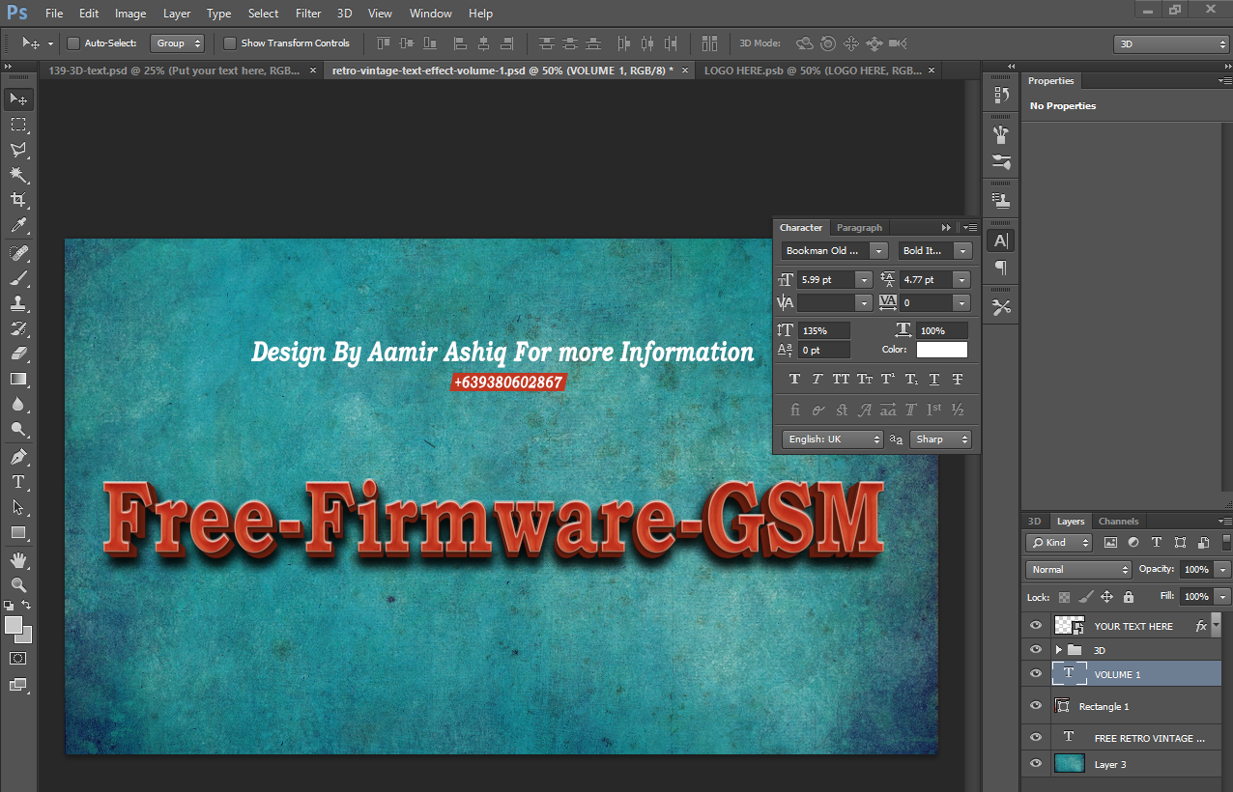Viewport: 1233px width, 792px height.
Task: Enable the Auto-Select checkbox
Action: click(73, 43)
